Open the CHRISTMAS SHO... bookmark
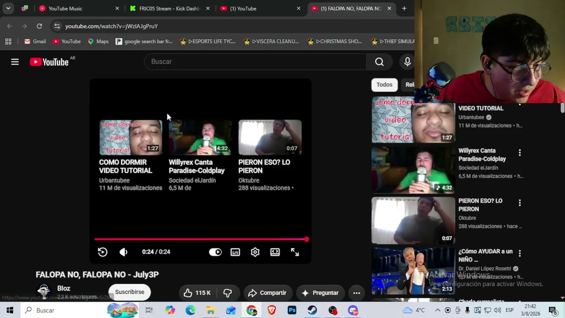 coord(335,41)
